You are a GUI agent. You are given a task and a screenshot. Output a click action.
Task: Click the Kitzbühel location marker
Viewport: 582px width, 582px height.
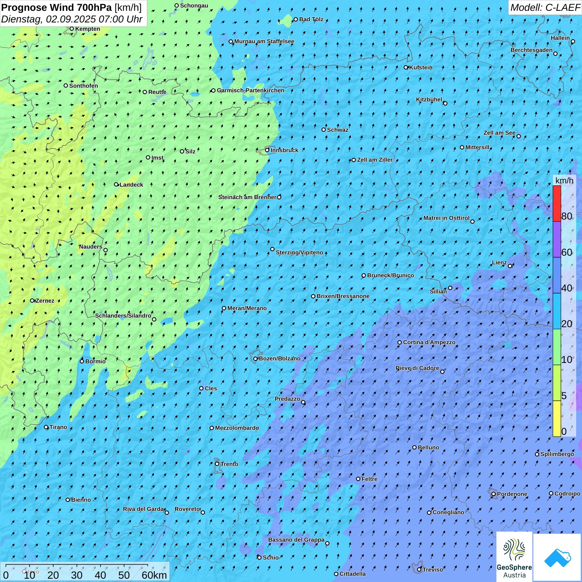[x=445, y=104]
